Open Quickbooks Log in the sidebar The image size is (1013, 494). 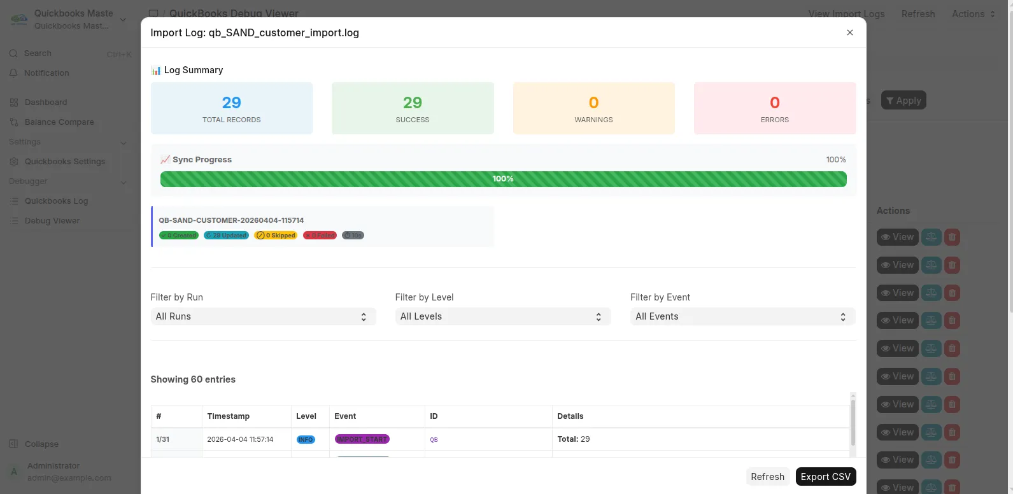pos(56,201)
